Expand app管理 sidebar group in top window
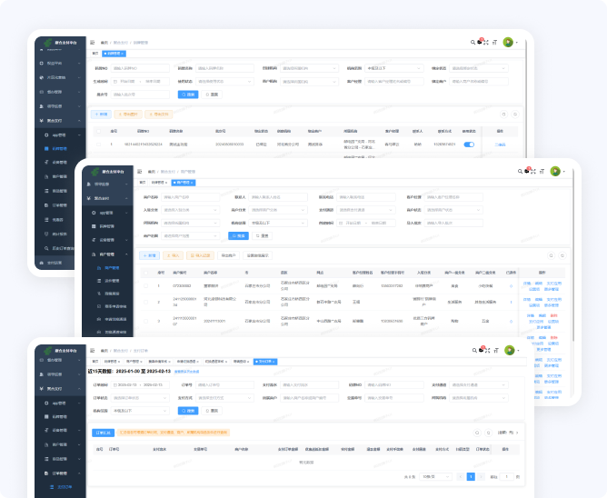Screen dimensions: 607x498 (60, 135)
